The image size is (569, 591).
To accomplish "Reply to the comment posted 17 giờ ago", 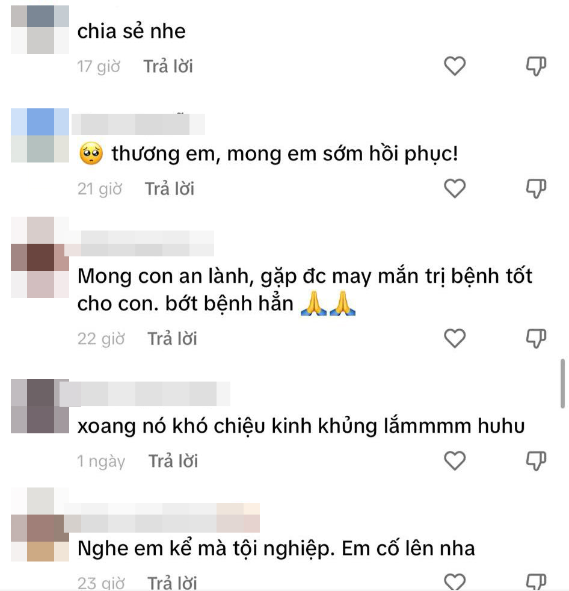I will point(168,66).
